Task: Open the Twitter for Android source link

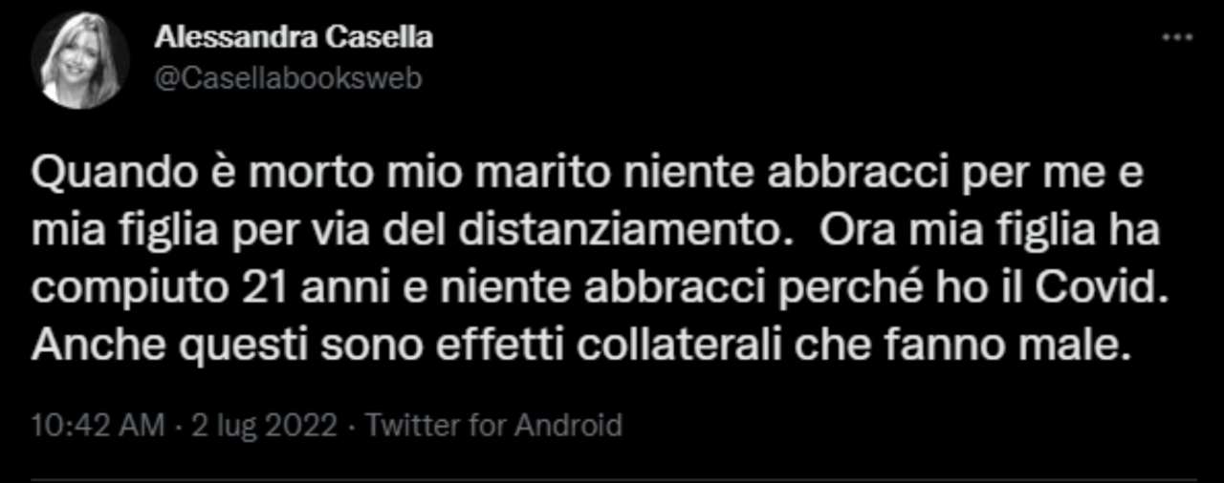Action: [x=494, y=425]
